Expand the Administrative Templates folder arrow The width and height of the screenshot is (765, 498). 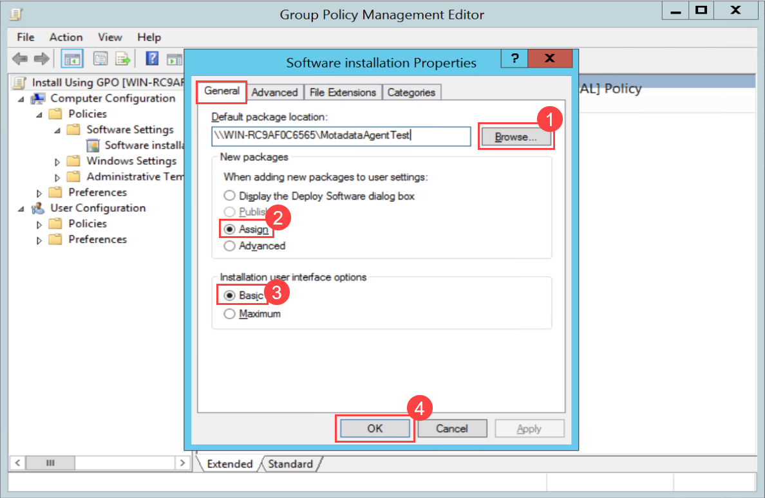tap(57, 177)
